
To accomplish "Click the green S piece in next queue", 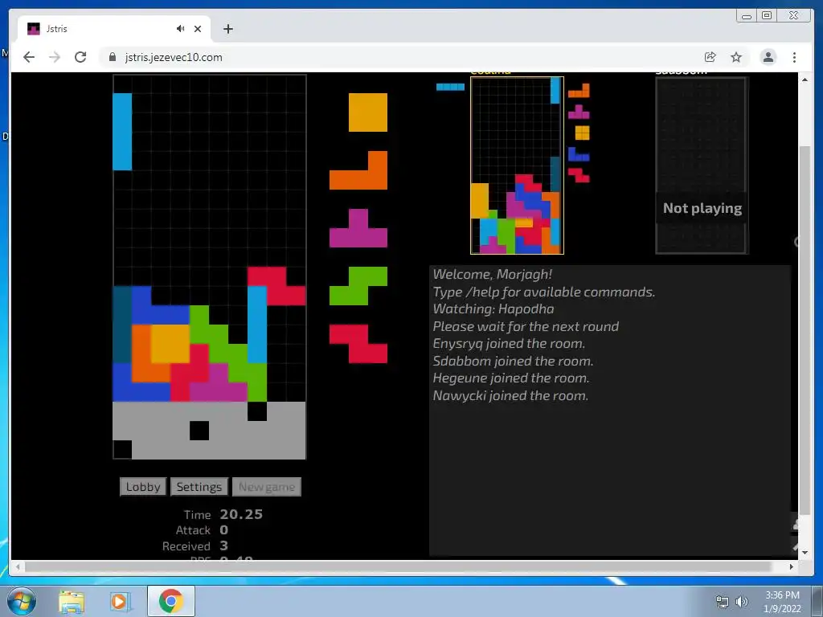I will pos(358,286).
